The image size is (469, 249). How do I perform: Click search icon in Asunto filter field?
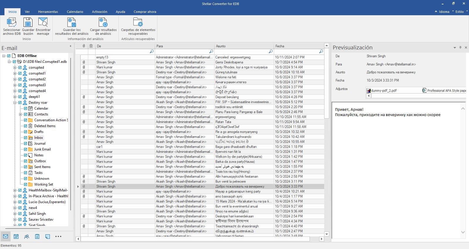tap(271, 51)
